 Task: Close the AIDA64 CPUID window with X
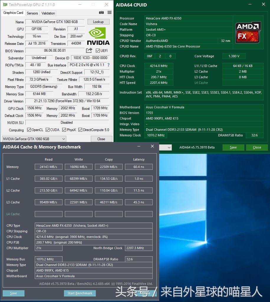click(264, 4)
